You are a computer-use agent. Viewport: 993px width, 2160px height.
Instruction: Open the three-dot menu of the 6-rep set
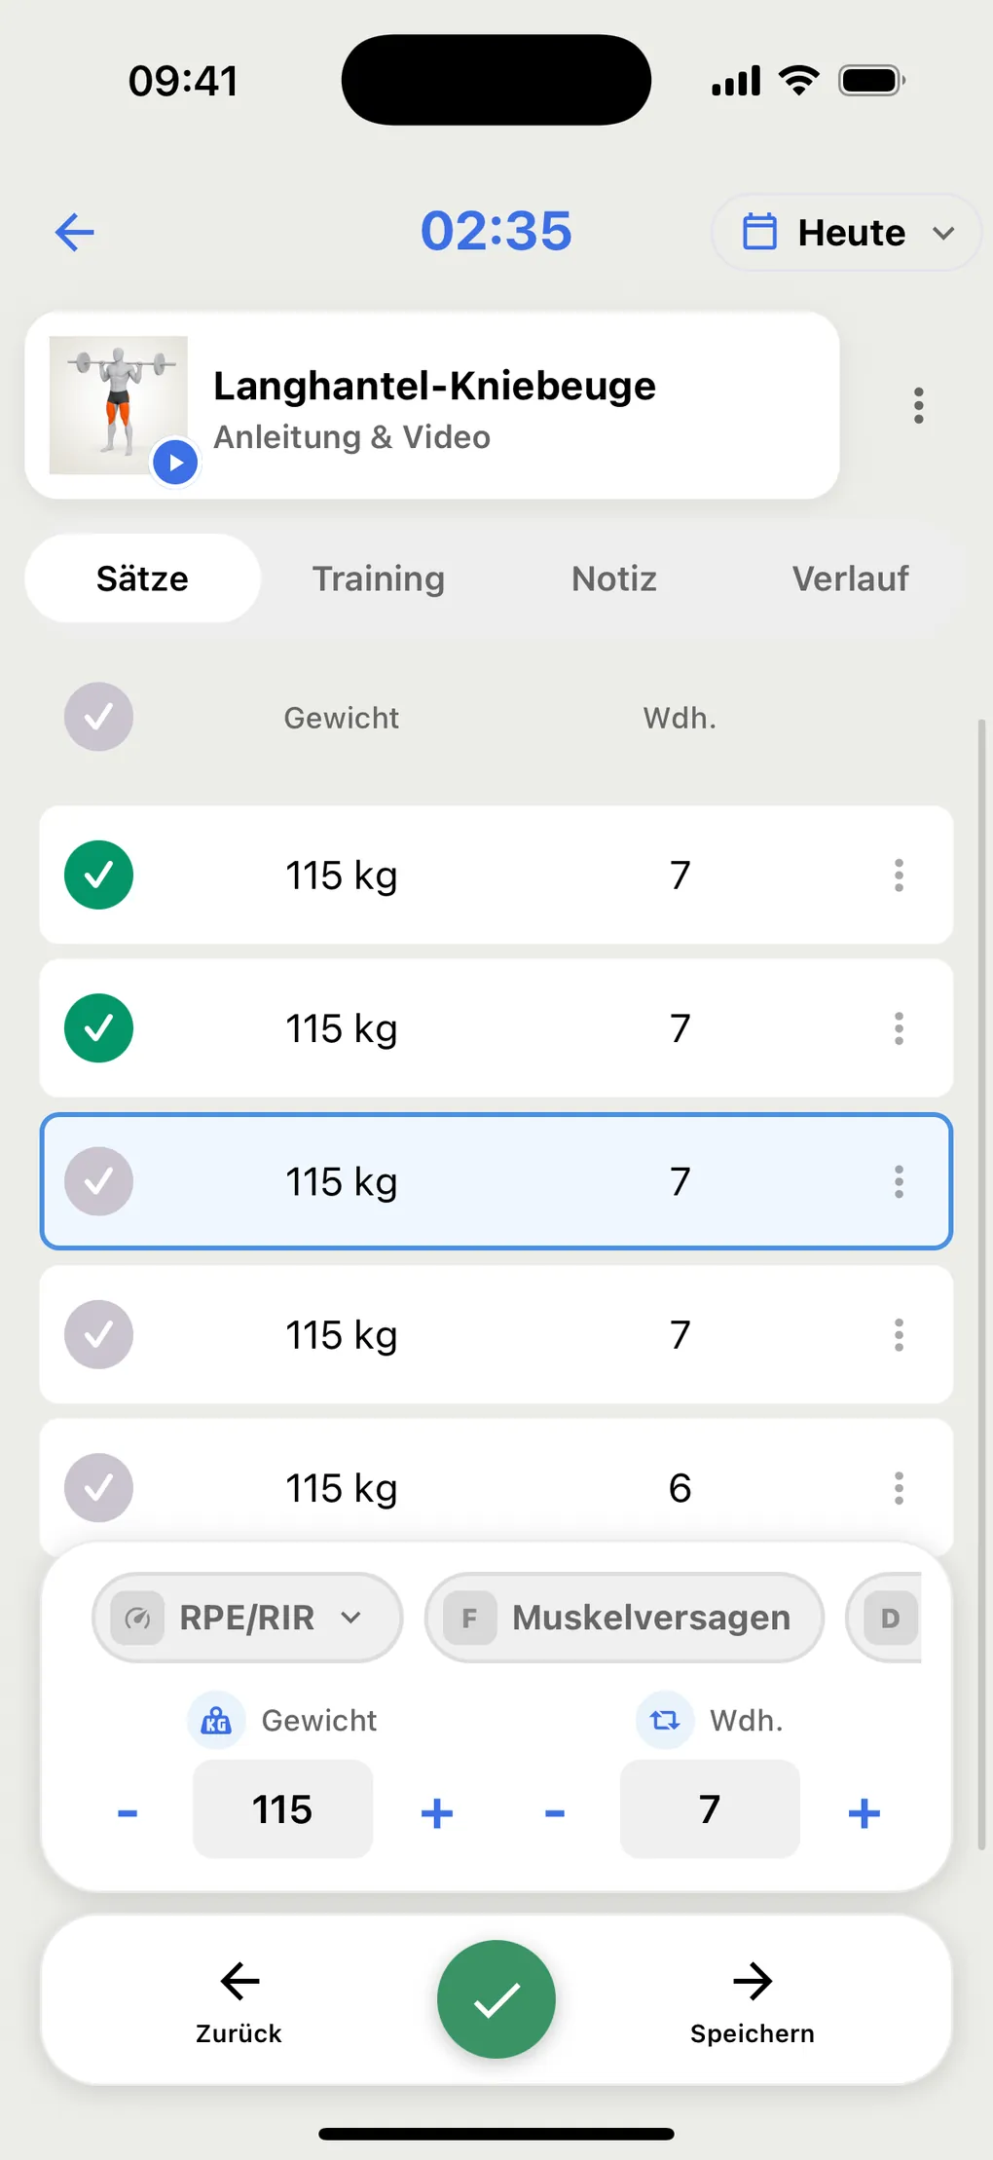[x=899, y=1488]
